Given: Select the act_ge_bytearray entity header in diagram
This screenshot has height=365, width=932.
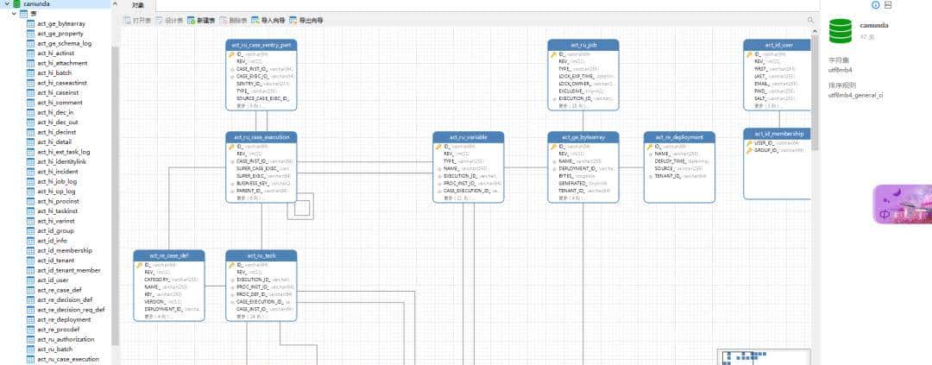Looking at the screenshot, I should point(582,136).
